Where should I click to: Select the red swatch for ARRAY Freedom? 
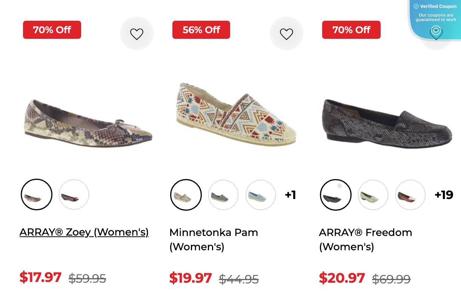(410, 195)
